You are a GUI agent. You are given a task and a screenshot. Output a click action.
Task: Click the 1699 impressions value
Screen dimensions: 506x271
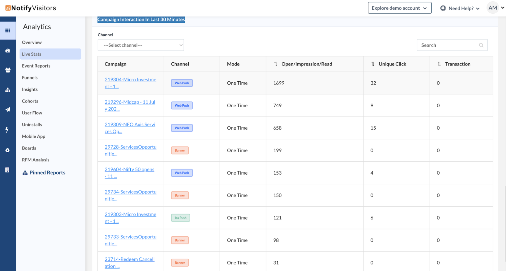click(x=279, y=83)
